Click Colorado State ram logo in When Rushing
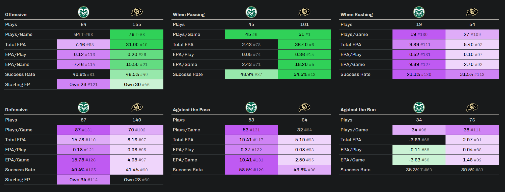 419,12
